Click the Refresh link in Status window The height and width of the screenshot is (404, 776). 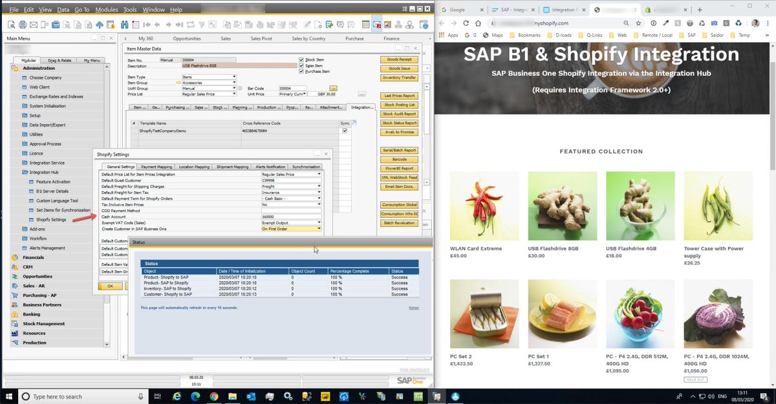(x=414, y=308)
